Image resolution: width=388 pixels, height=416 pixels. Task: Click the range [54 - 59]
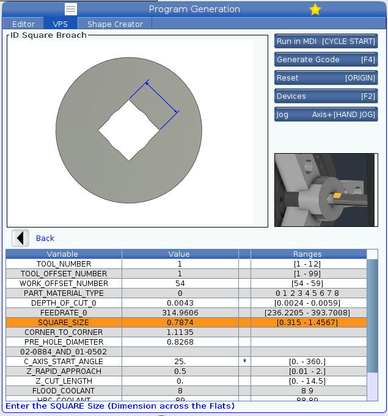307,284
